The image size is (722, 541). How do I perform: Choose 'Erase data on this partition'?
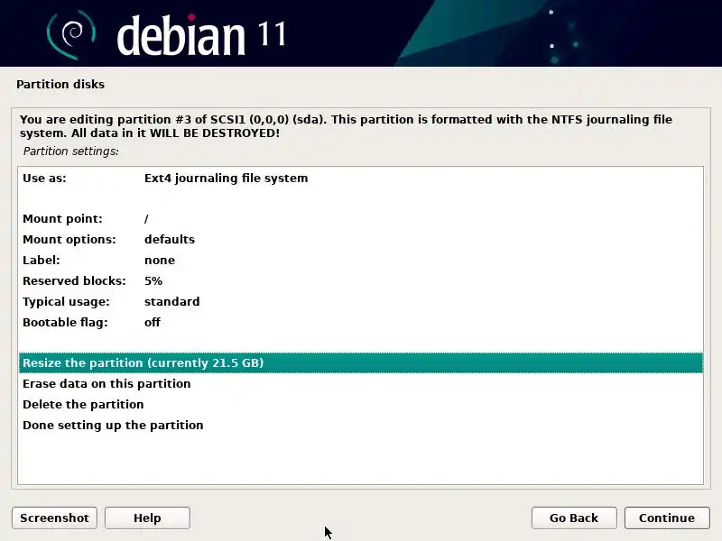pos(360,383)
